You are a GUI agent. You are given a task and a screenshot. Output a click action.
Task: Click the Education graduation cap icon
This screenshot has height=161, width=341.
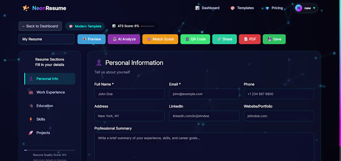pyautogui.click(x=31, y=106)
